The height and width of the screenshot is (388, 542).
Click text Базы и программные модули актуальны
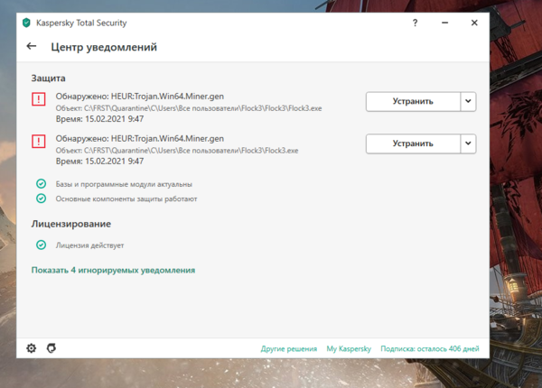pos(124,184)
